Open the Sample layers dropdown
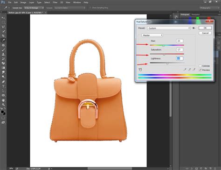Screen dimensions: 221x170 (x=70, y=8)
